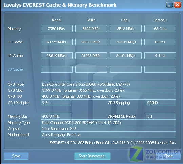This screenshot has height=164, width=183.
Task: Click L1 Cache Write value 60620 MB/s
Action: tap(91, 42)
